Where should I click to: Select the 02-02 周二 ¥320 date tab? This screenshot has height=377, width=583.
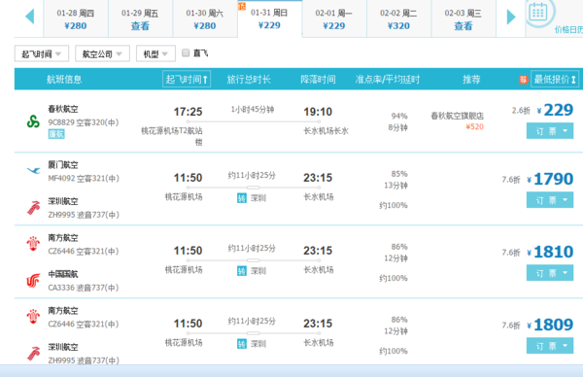click(x=399, y=19)
